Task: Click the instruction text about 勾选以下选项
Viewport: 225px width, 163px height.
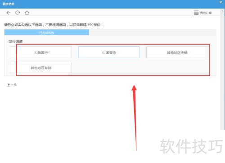Action: [x=54, y=25]
